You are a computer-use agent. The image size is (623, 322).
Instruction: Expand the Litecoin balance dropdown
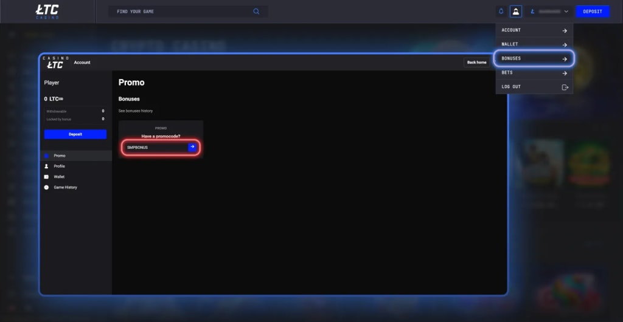coord(549,12)
